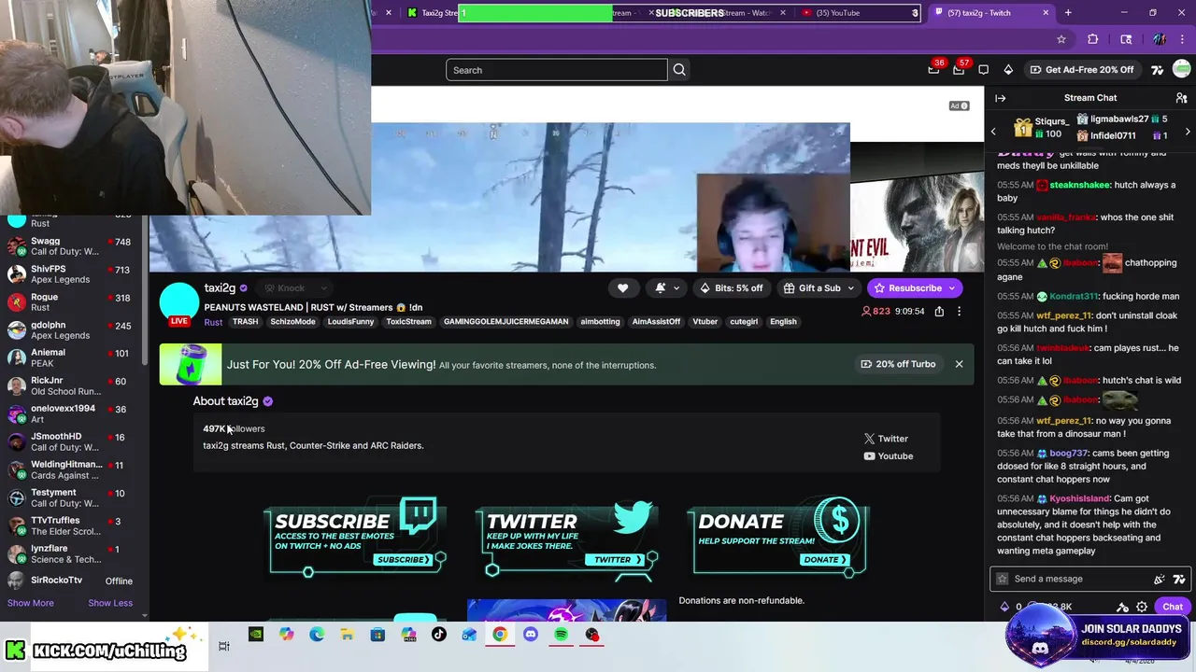This screenshot has height=672, width=1196.
Task: Open gdolphn channel in sidebar
Action: tap(71, 330)
